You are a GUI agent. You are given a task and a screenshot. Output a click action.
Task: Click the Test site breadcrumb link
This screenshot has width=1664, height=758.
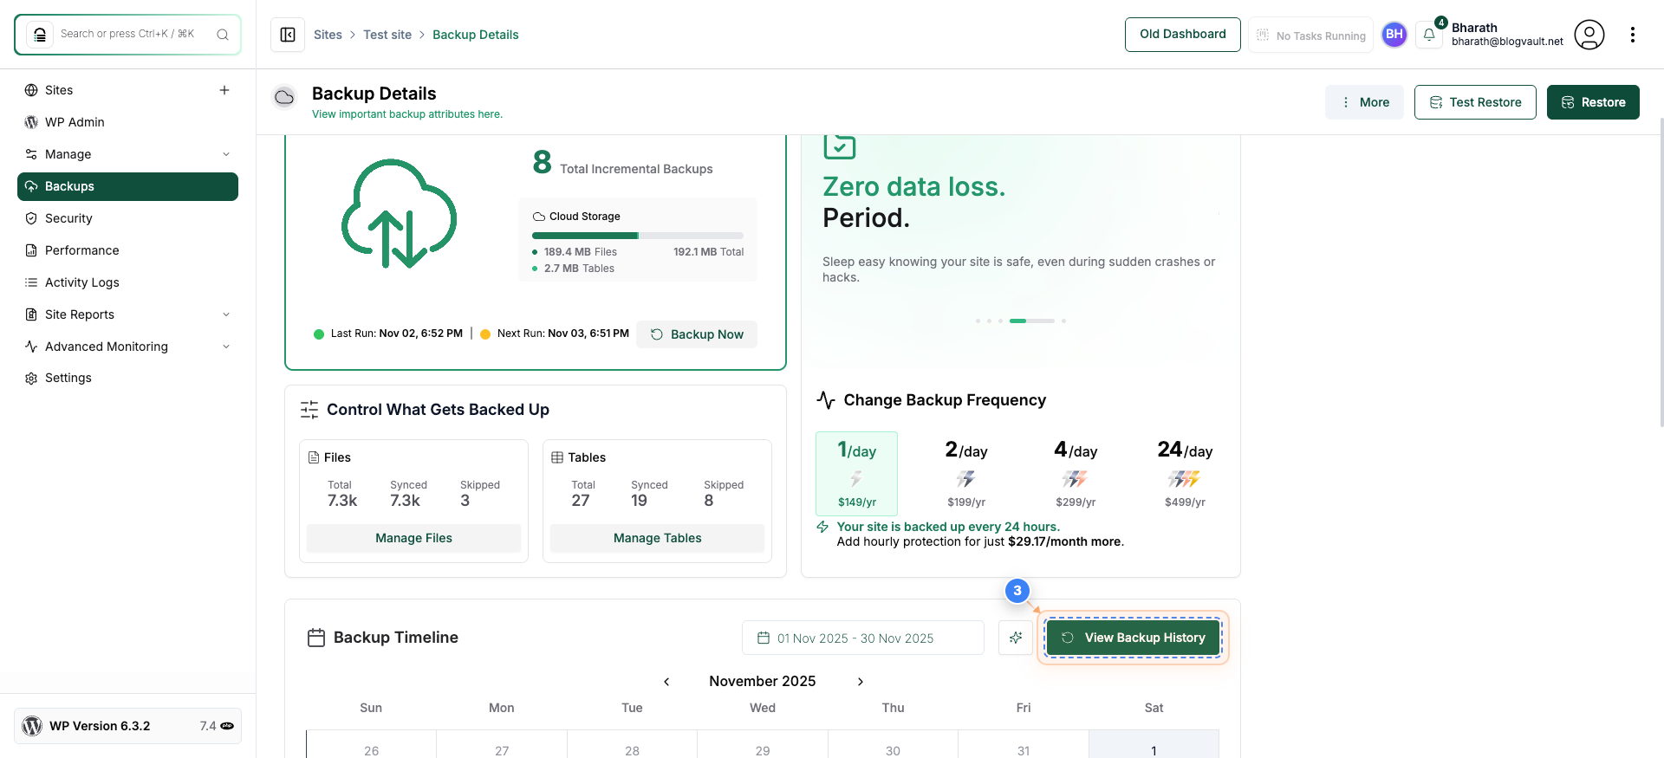387,35
